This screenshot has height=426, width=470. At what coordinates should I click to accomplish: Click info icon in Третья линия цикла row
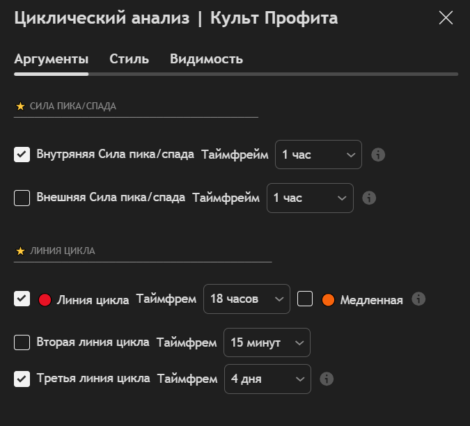(x=327, y=379)
